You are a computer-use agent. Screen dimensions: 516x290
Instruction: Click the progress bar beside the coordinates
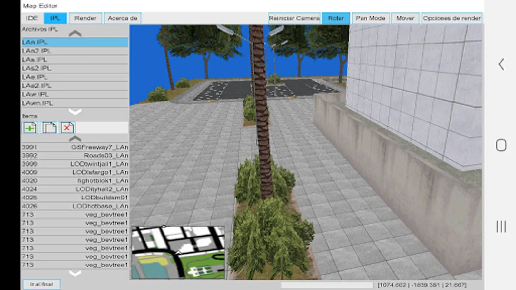click(327, 285)
